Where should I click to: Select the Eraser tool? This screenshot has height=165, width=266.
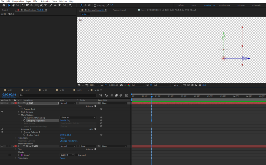pos(59,5)
